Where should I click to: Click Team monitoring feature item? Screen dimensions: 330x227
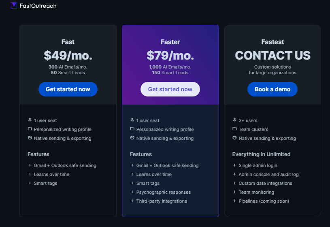pos(256,192)
